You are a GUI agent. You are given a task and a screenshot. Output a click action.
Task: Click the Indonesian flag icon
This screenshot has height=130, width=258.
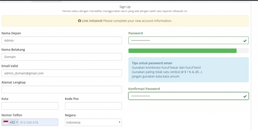pyautogui.click(x=6, y=122)
